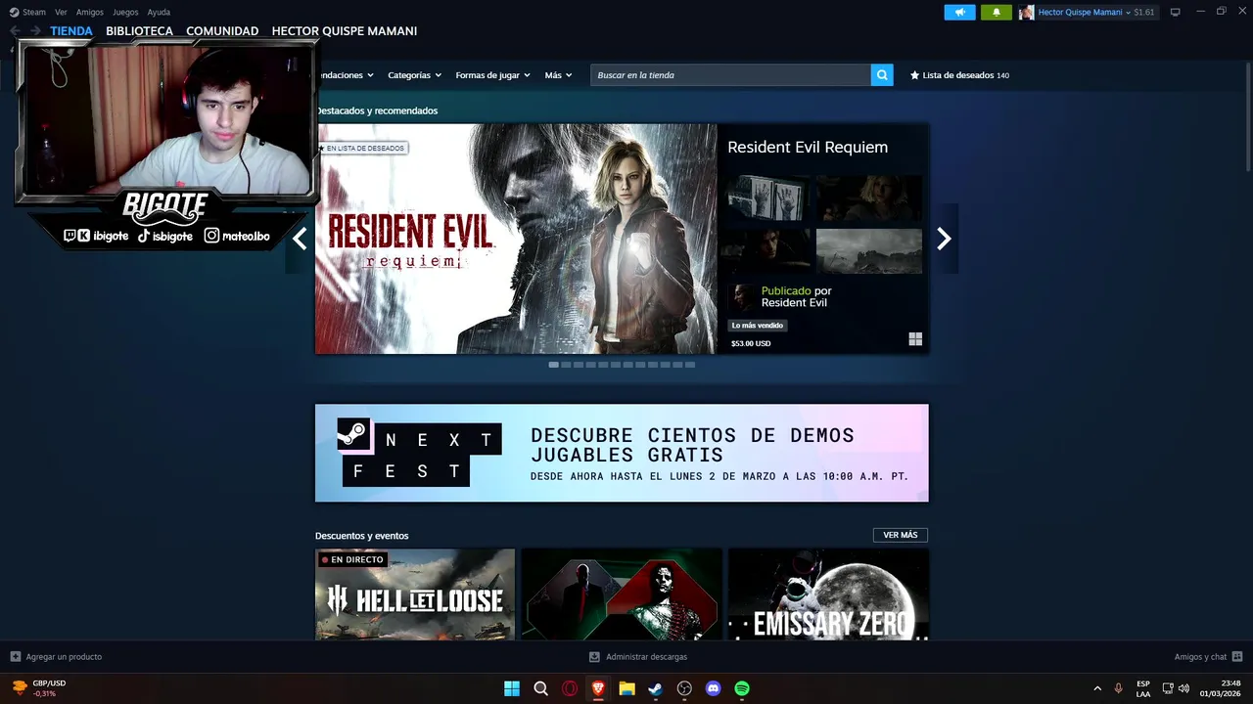This screenshot has width=1253, height=704.
Task: Open Administrar descargas
Action: tap(646, 657)
